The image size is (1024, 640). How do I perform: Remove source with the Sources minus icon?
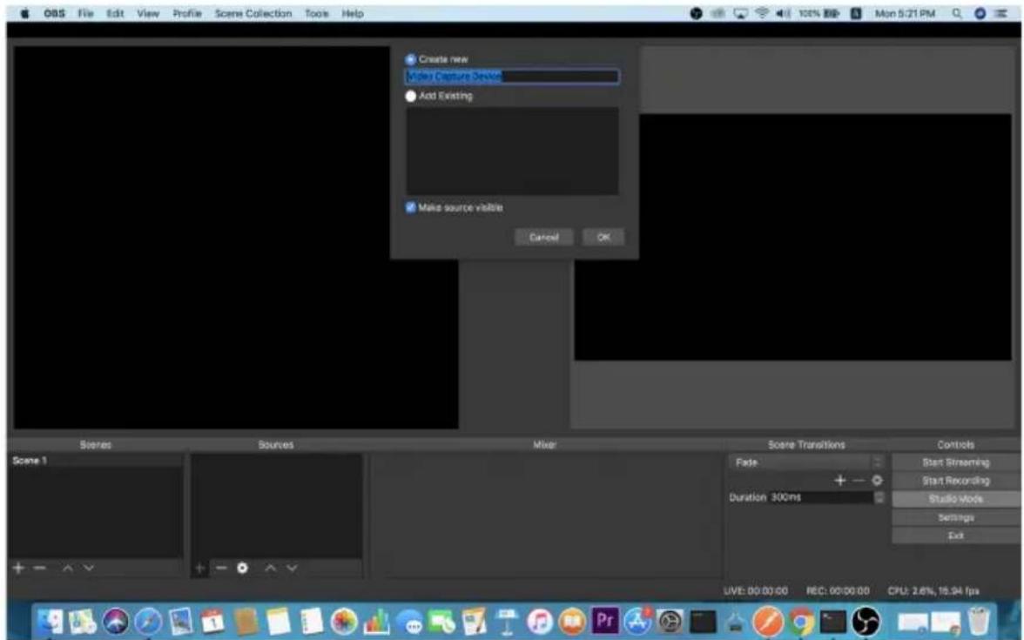point(221,568)
